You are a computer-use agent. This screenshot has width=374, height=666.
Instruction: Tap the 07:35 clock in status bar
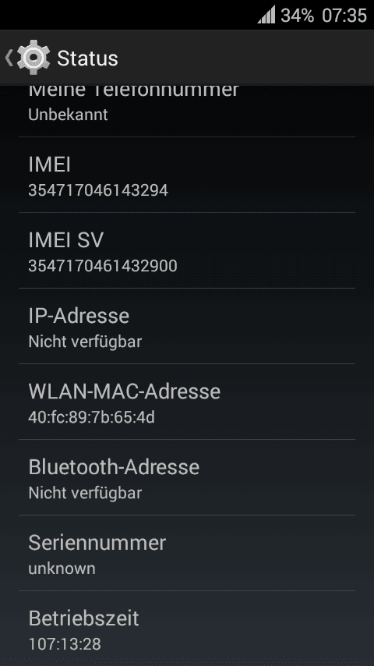pos(344,16)
